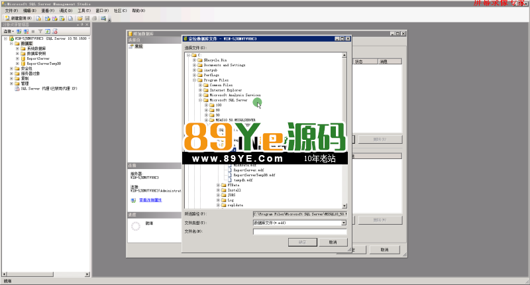This screenshot has height=285, width=530.
Task: Select the JOBS folder
Action: tap(231, 195)
